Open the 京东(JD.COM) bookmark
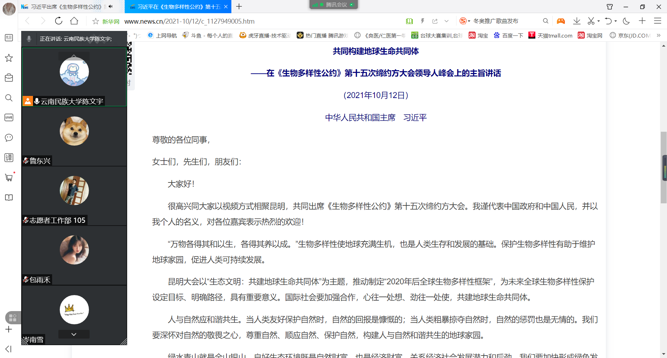667x358 pixels. pos(631,35)
